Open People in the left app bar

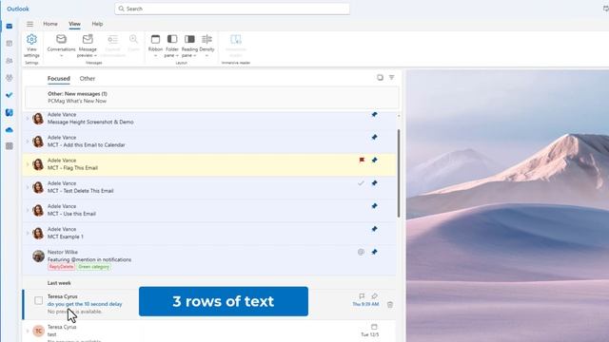tap(10, 61)
